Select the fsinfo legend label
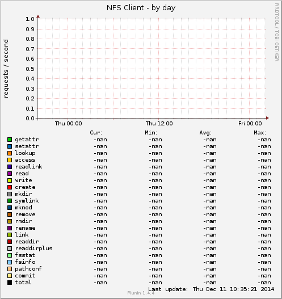Viewport: 282px width, 299px height. pos(25,262)
